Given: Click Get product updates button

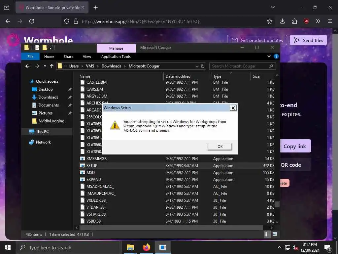Looking at the screenshot, I should 257,40.
